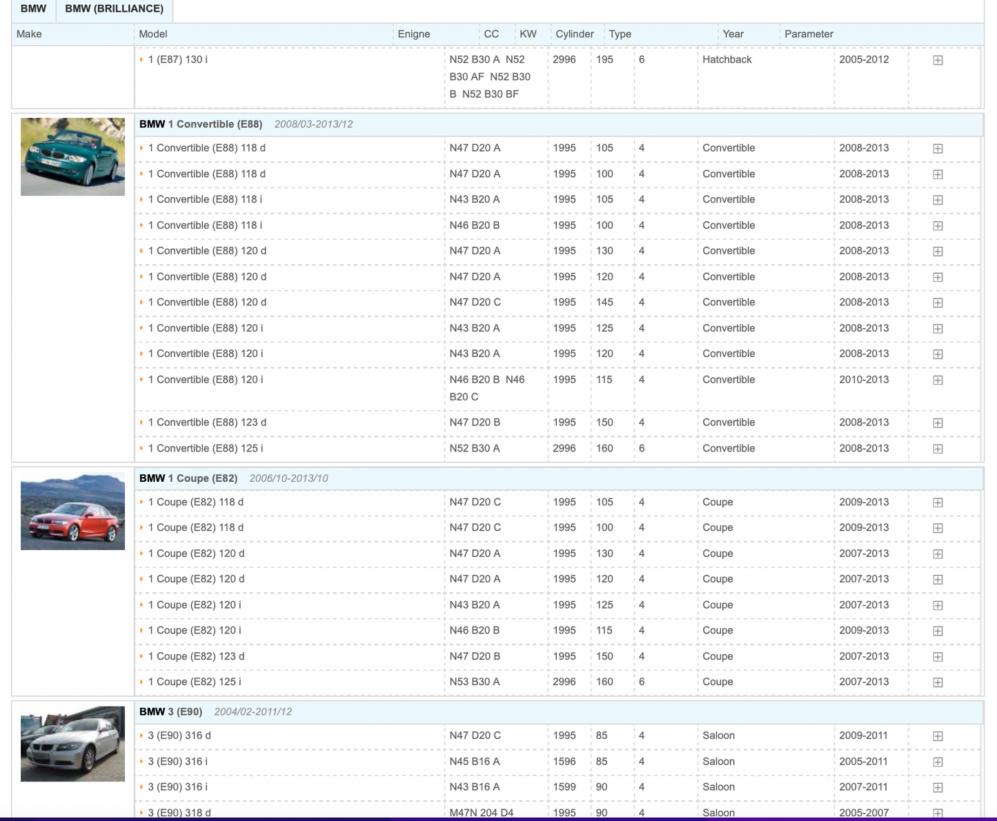Open plus icon for Convertible 120 d 120 KW
This screenshot has height=821, width=997.
(x=938, y=277)
